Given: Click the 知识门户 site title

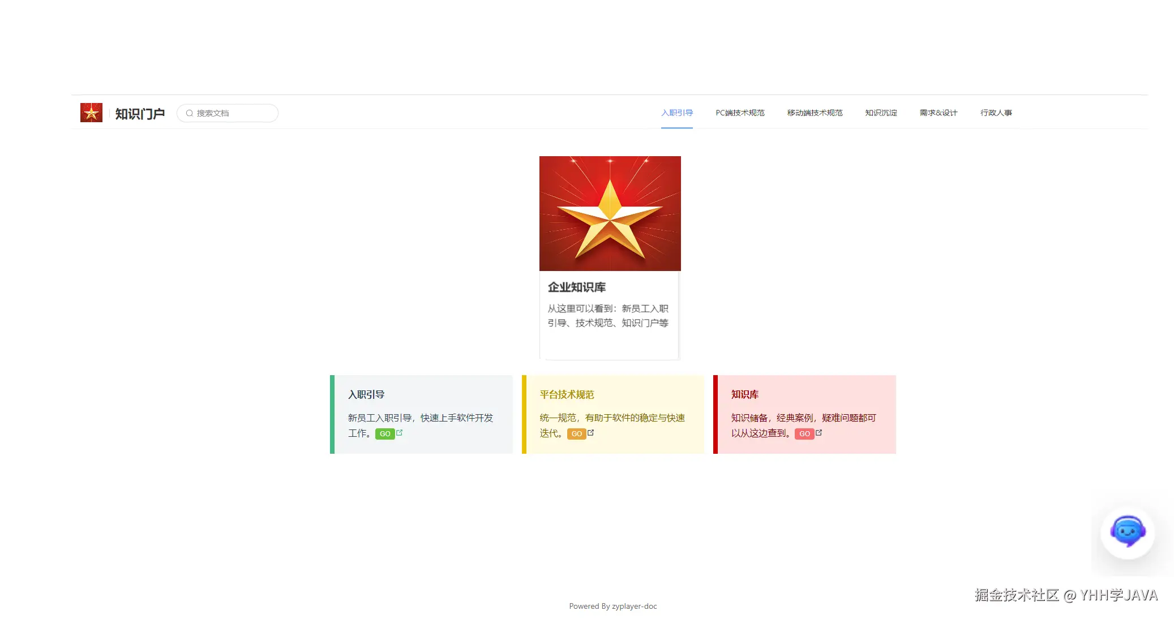Looking at the screenshot, I should pyautogui.click(x=140, y=114).
